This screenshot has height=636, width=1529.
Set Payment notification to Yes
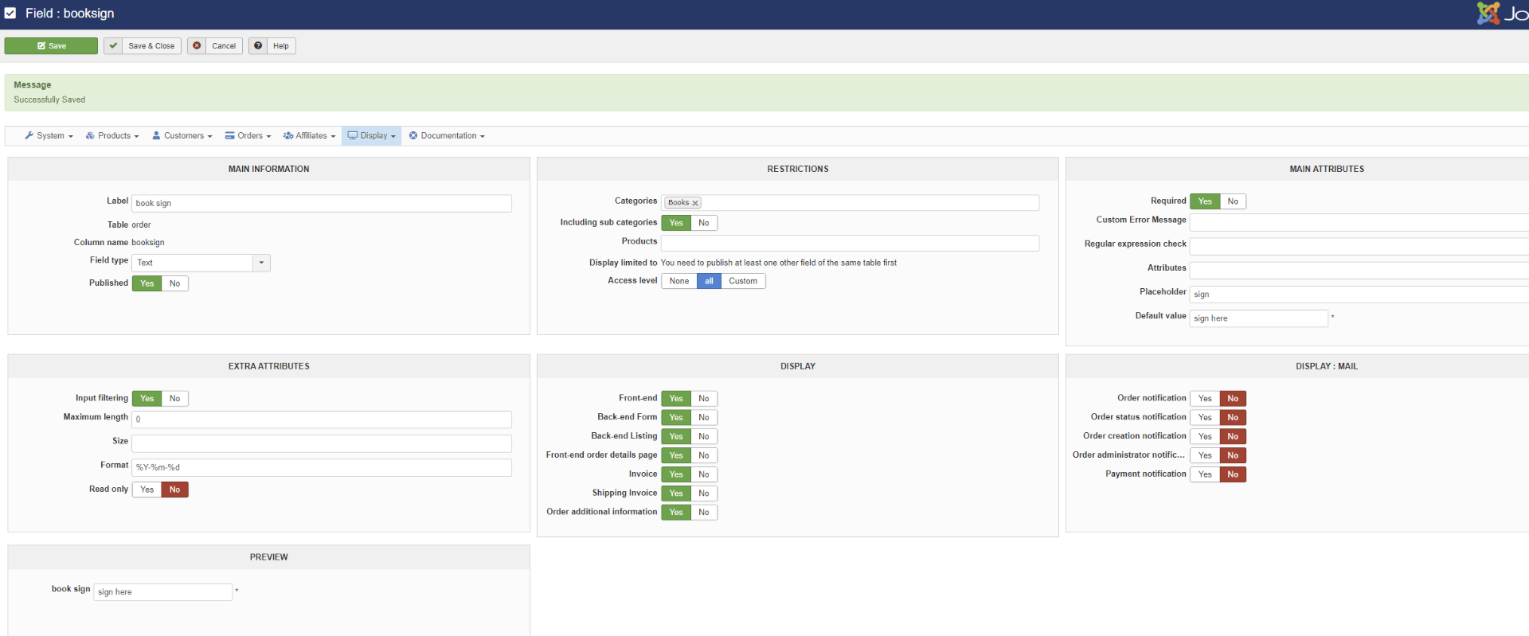[1205, 475]
